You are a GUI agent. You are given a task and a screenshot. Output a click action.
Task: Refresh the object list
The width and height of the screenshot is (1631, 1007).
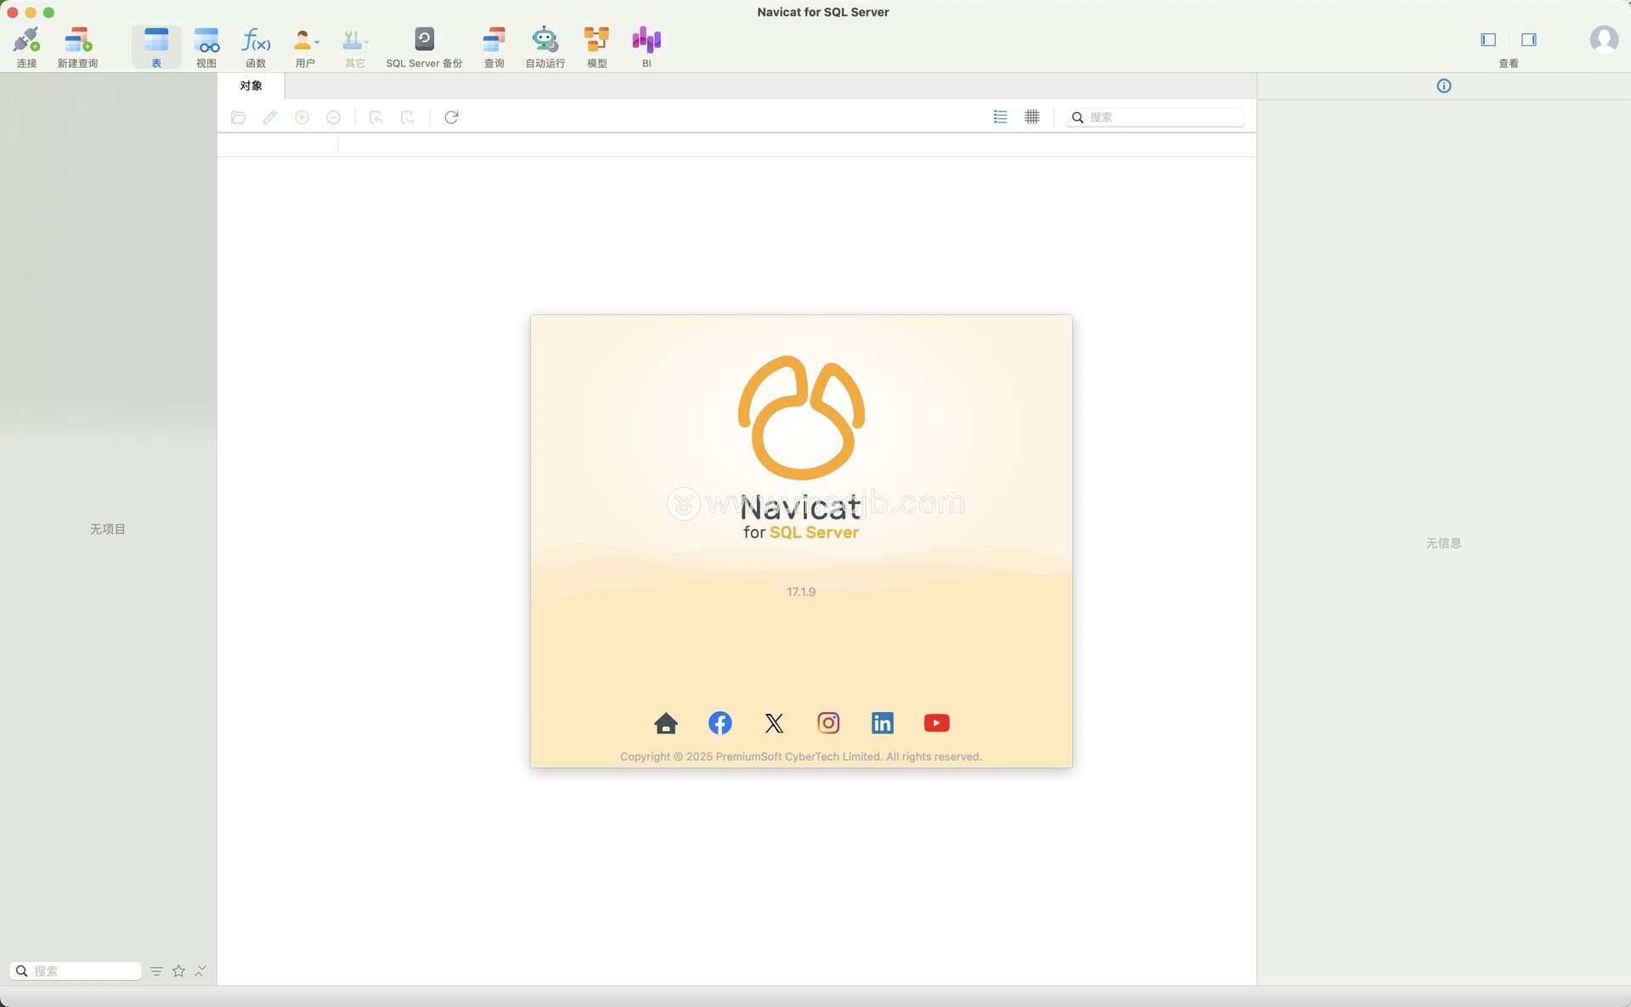(452, 117)
